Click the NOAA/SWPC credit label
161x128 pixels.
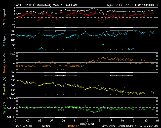107,126
